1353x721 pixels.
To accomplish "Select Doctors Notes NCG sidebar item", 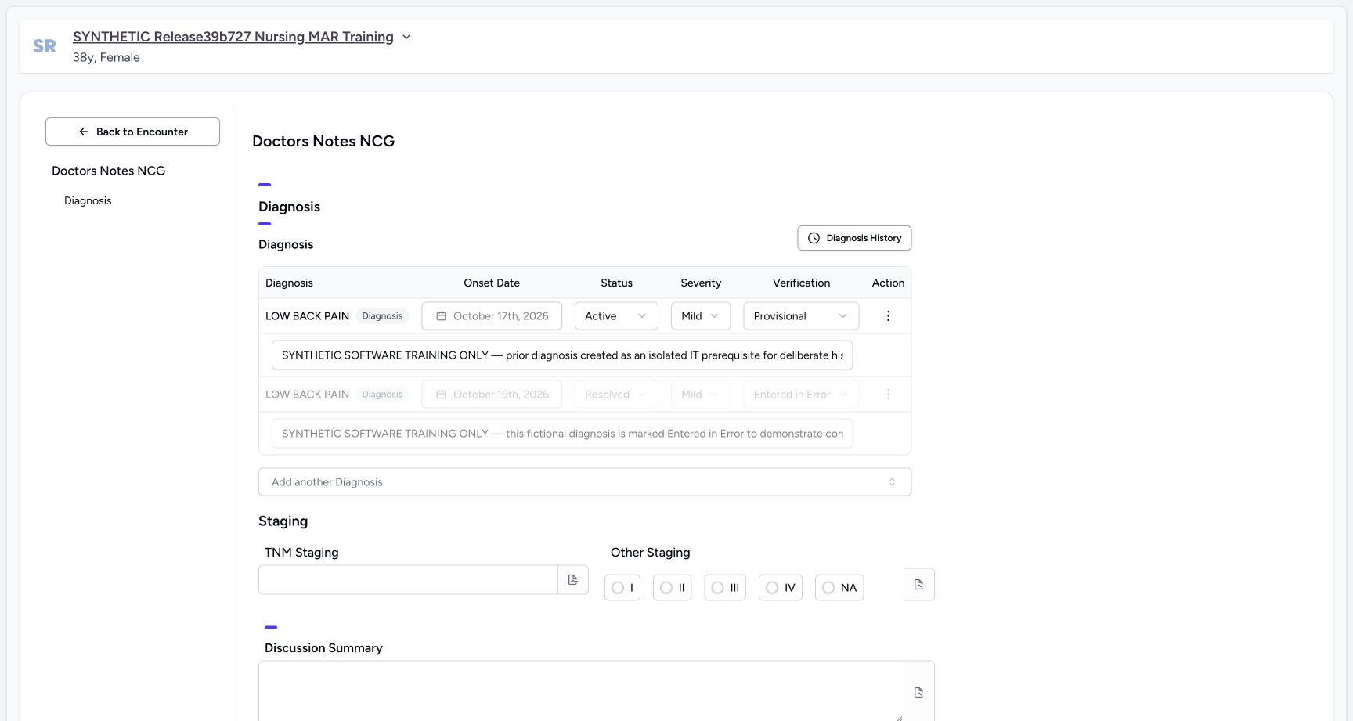I will [109, 171].
